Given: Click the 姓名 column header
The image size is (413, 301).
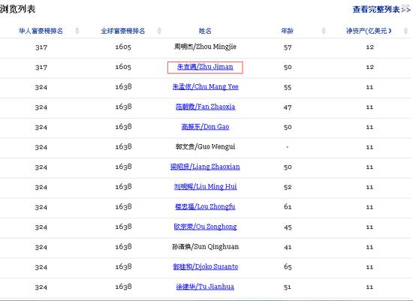Looking at the screenshot, I should [x=205, y=31].
